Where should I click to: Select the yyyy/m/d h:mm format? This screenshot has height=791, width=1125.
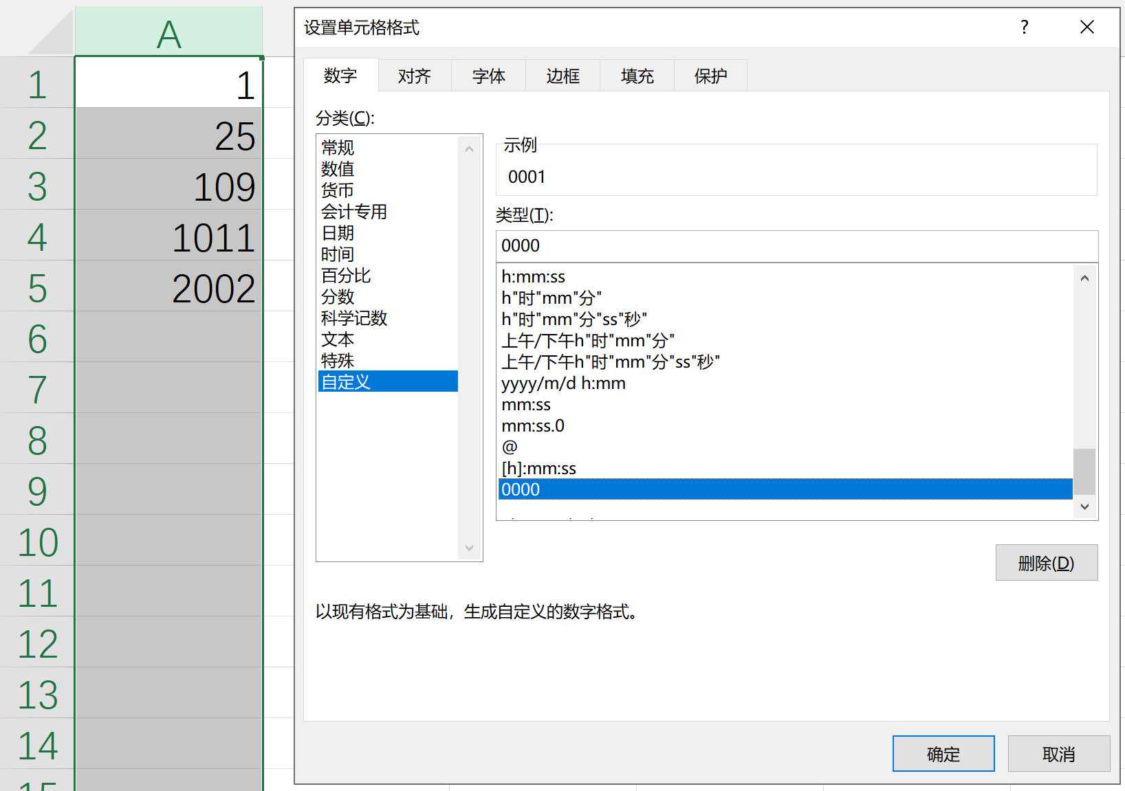tap(563, 383)
